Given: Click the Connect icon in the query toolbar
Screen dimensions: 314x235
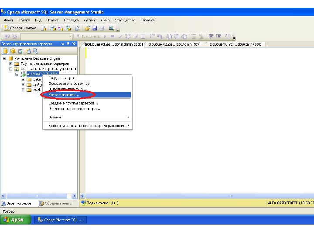Looking at the screenshot, I should point(7,37).
